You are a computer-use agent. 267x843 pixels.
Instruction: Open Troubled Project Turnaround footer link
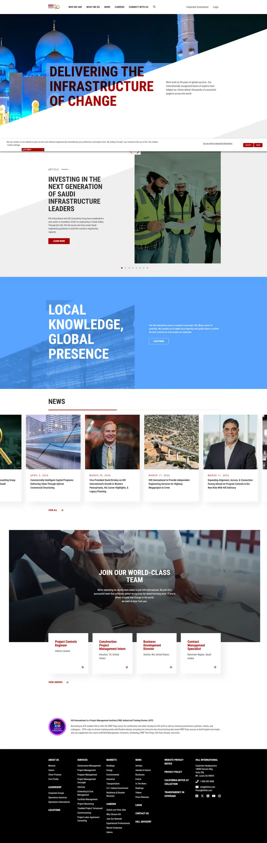pos(90,808)
